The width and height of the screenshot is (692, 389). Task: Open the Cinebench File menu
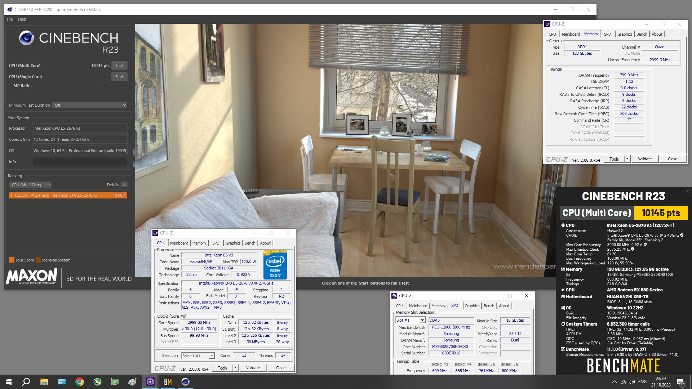click(10, 19)
